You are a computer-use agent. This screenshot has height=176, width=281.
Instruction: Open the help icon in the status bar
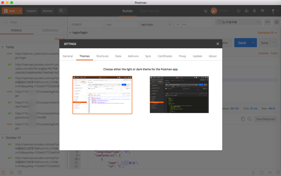pyautogui.click(x=278, y=172)
